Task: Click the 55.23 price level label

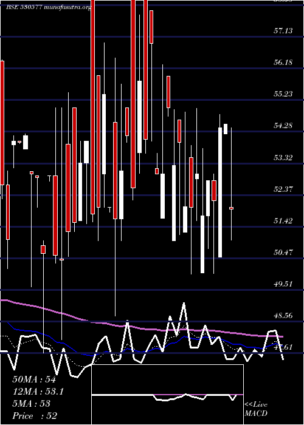Action: pos(283,93)
